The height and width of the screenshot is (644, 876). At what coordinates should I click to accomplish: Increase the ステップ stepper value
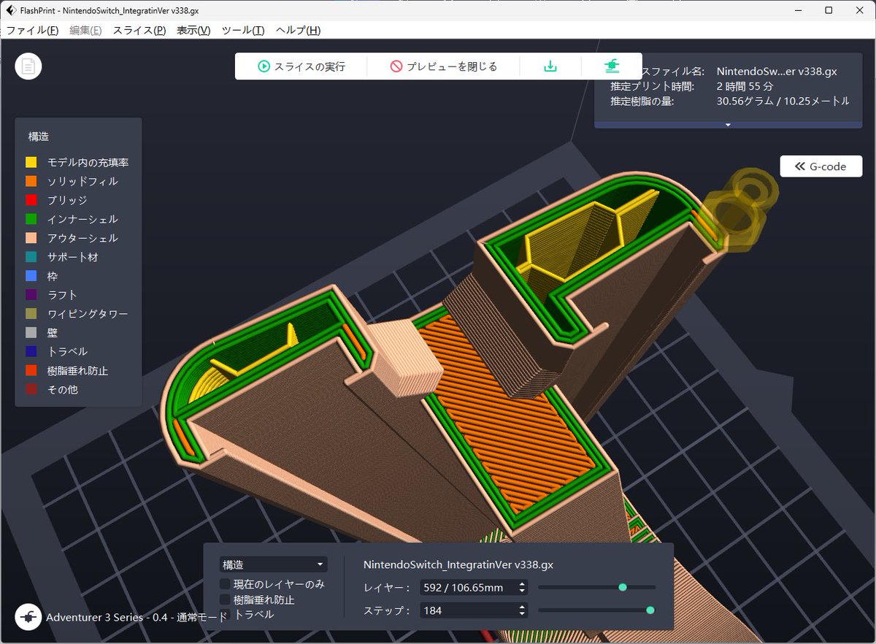coord(523,606)
